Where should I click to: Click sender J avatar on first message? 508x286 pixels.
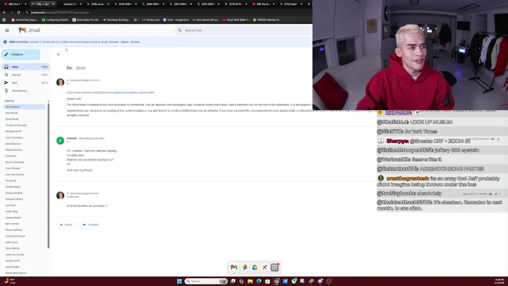click(60, 82)
